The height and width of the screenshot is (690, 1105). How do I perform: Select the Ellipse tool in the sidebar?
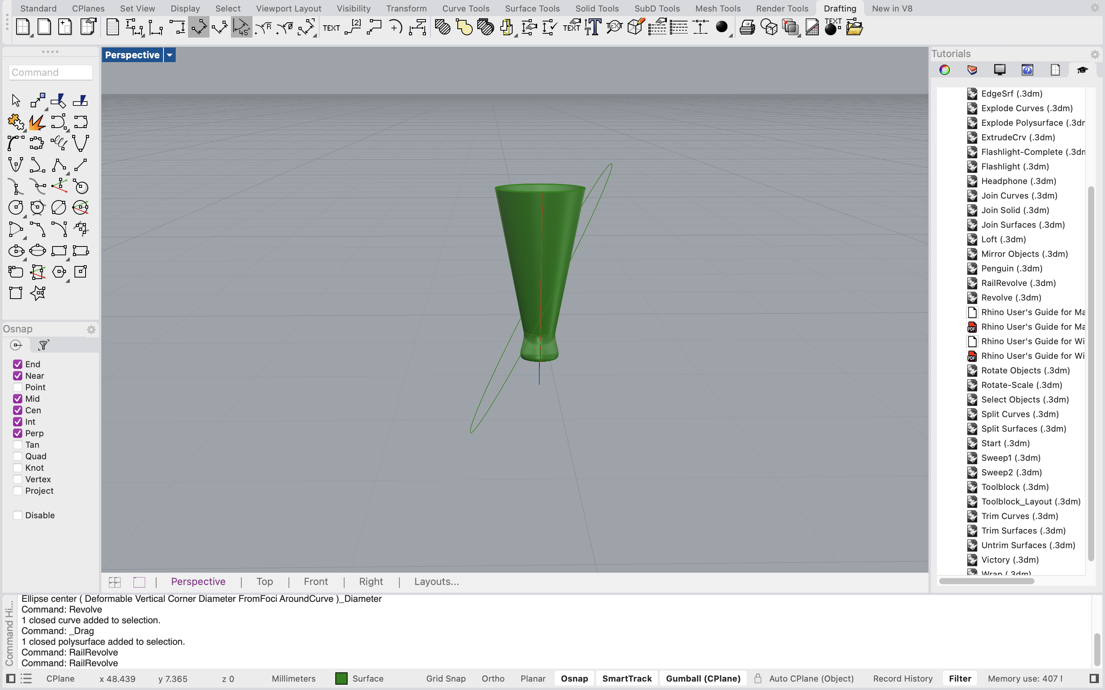tap(16, 251)
